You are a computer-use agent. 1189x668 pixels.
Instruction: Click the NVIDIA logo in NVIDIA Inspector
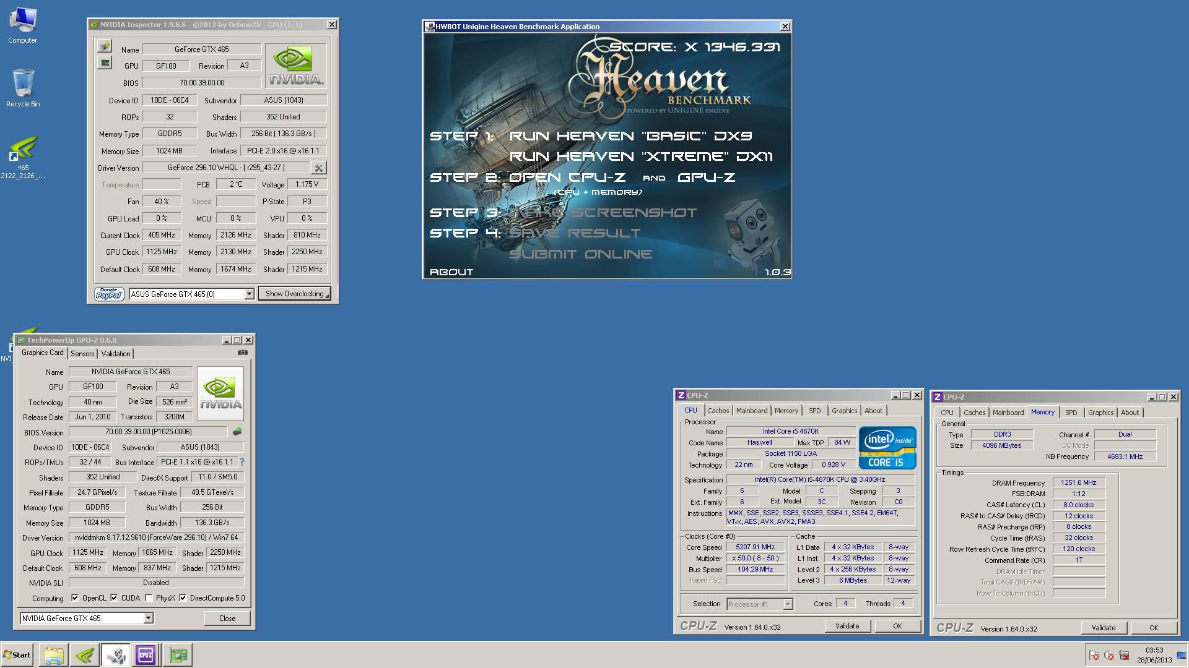coord(295,66)
